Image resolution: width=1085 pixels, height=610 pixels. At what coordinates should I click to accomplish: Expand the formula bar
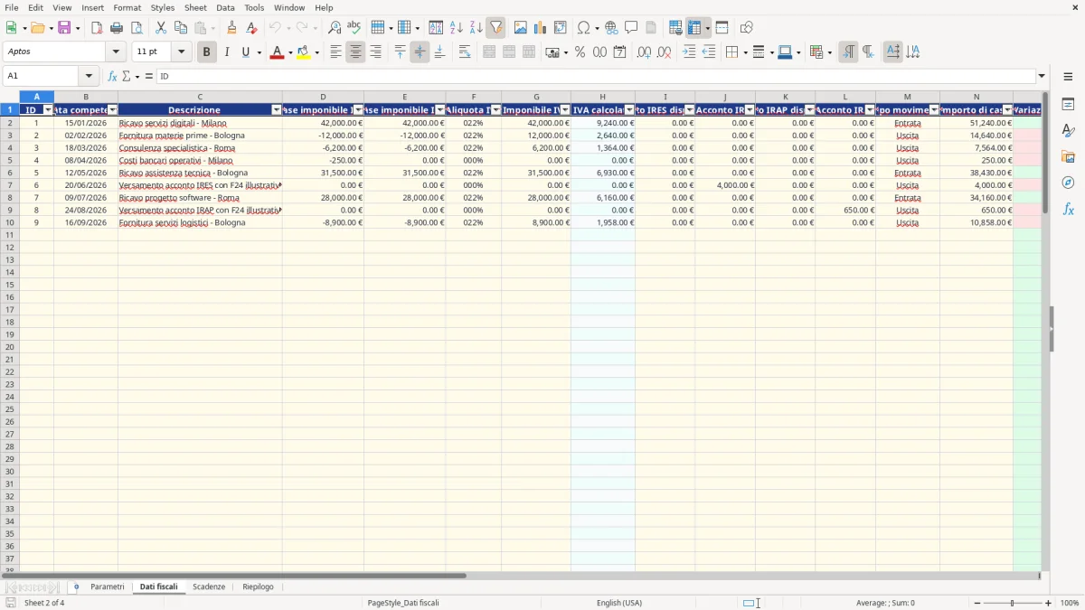click(x=1042, y=76)
